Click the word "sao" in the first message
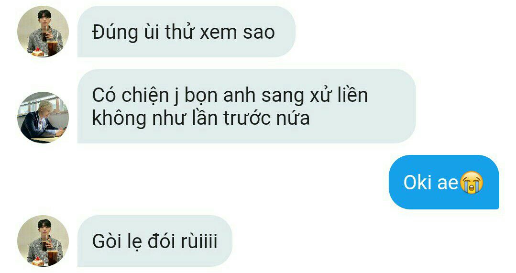516x273 pixels. pos(259,33)
